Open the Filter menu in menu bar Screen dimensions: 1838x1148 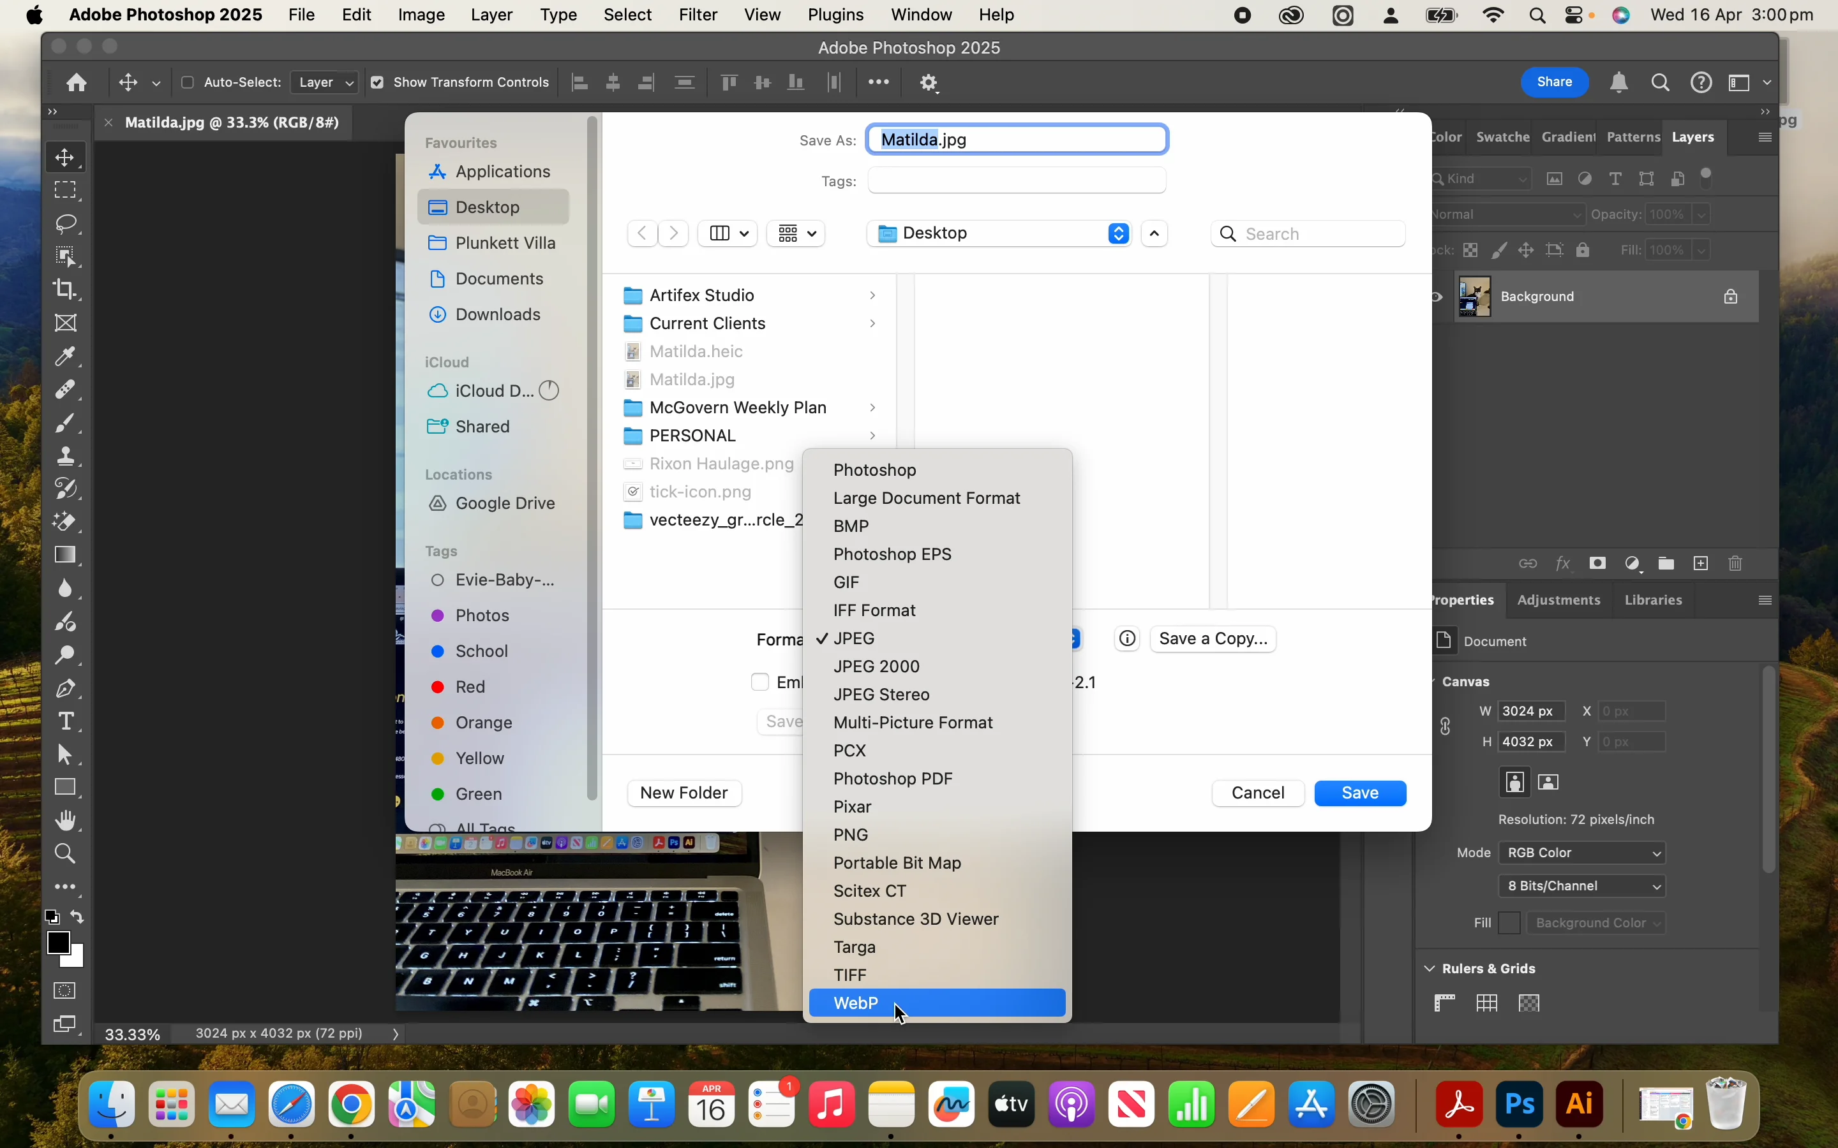(698, 15)
